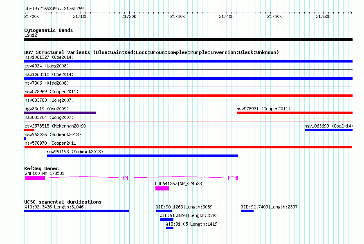Viewport: 364px width, 244px height.
Task: Select duplication %ID:90.1263|Length:3089 label
Action: tap(184, 207)
